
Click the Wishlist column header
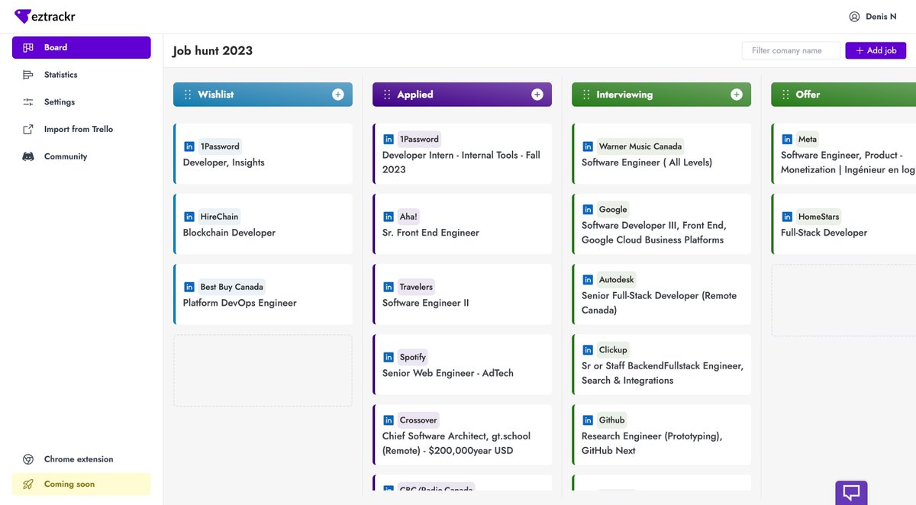pos(263,95)
